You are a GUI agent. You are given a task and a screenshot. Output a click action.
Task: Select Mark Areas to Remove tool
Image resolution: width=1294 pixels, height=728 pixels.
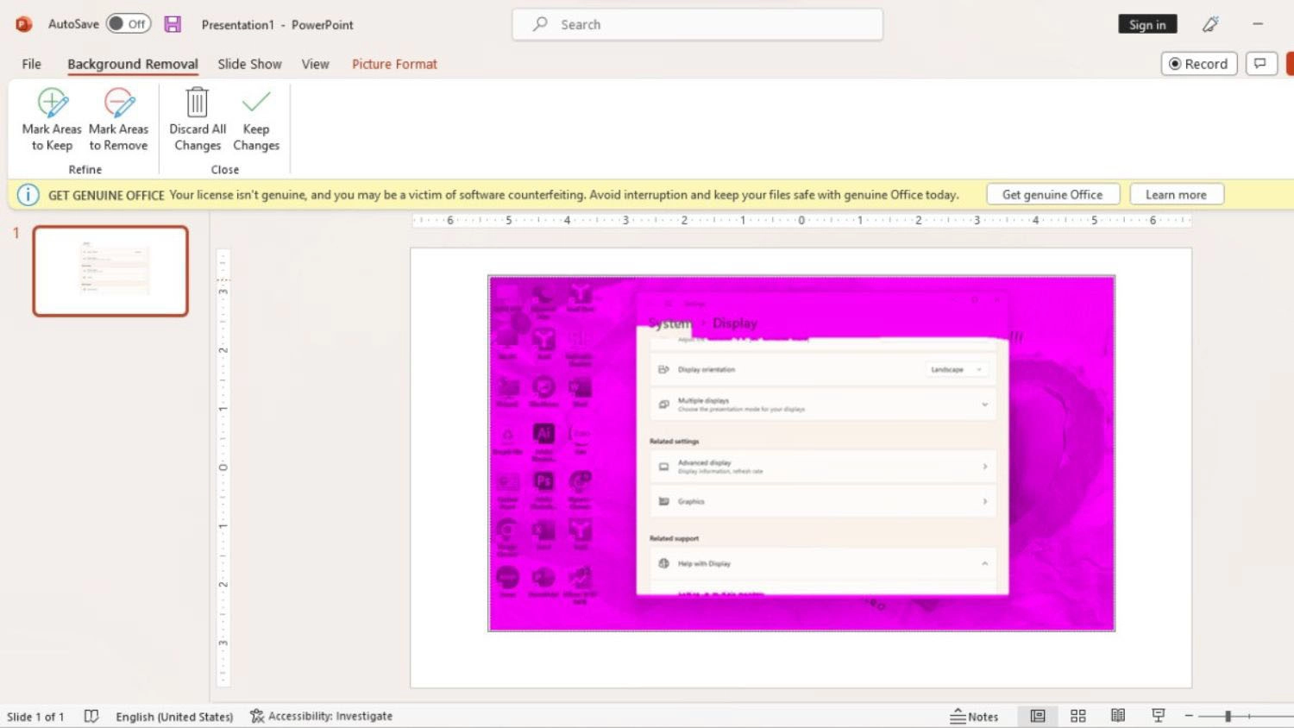118,120
